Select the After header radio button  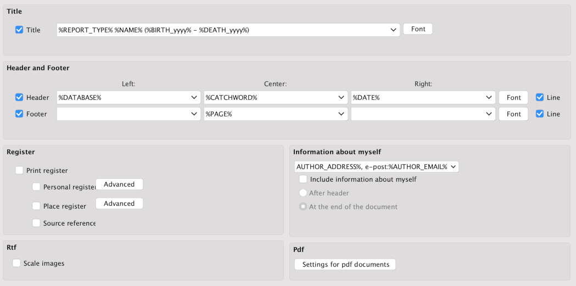pyautogui.click(x=303, y=193)
